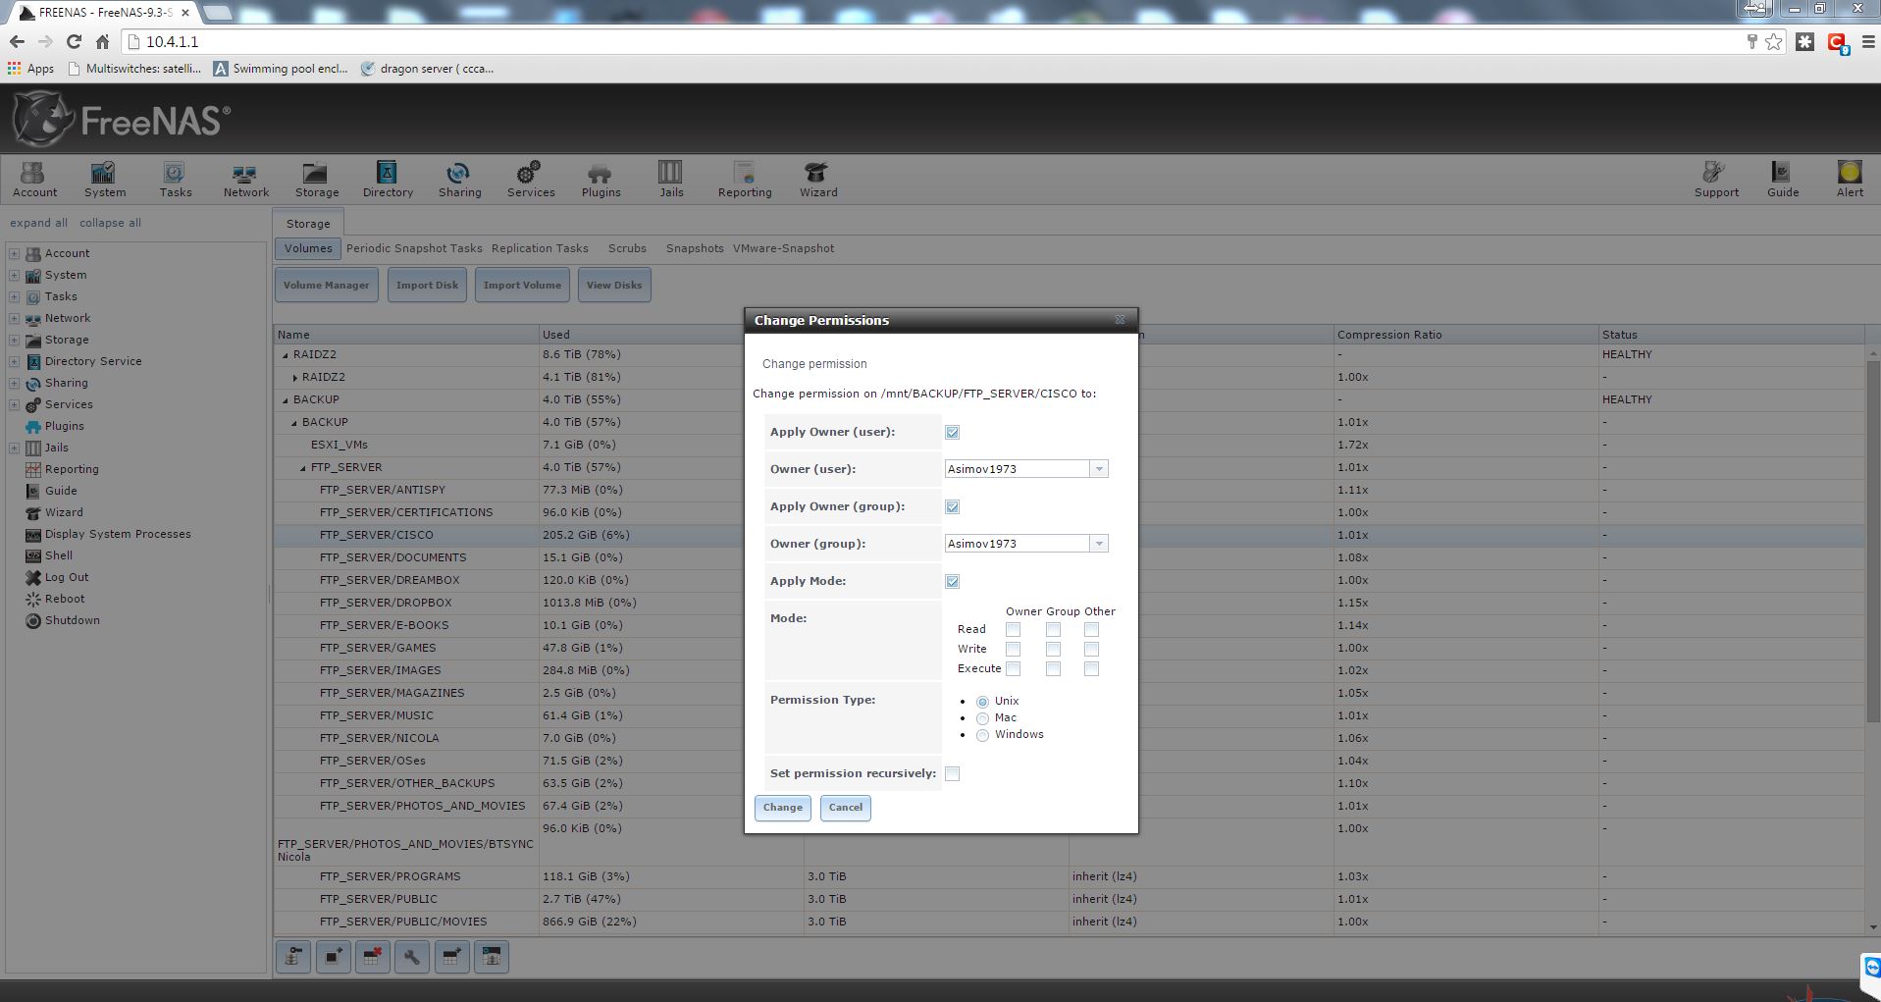The height and width of the screenshot is (1002, 1881).
Task: Open the Owner (user) dropdown
Action: (1099, 469)
